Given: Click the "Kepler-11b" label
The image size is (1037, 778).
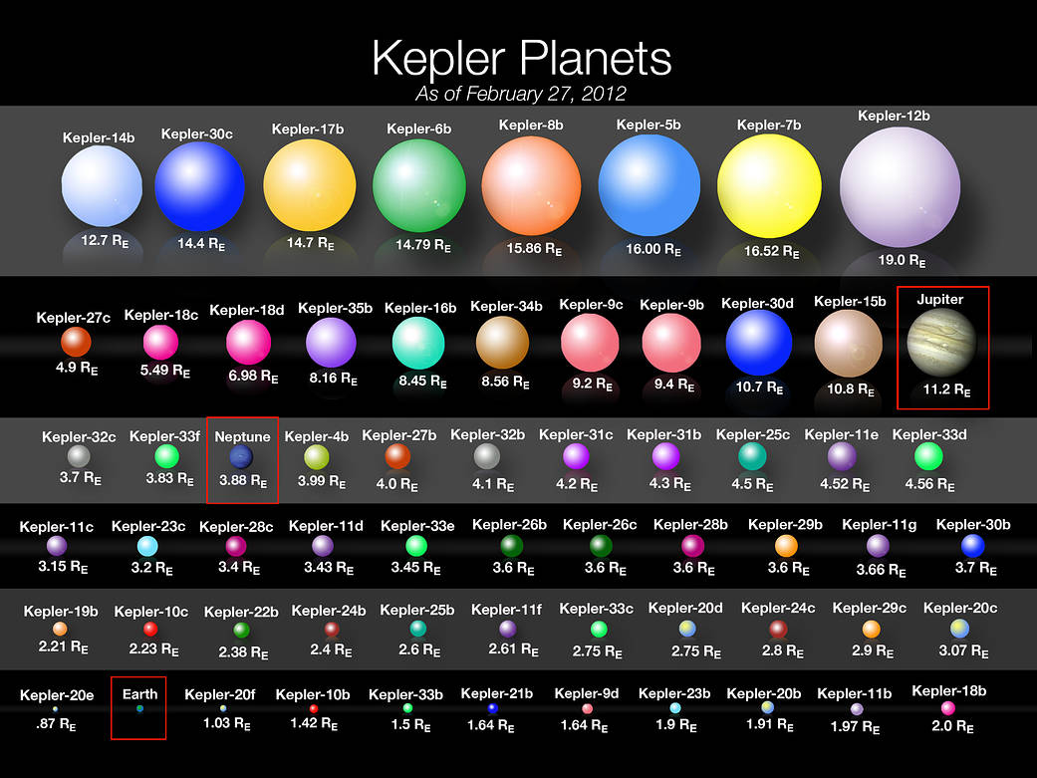Looking at the screenshot, I should point(854,694).
